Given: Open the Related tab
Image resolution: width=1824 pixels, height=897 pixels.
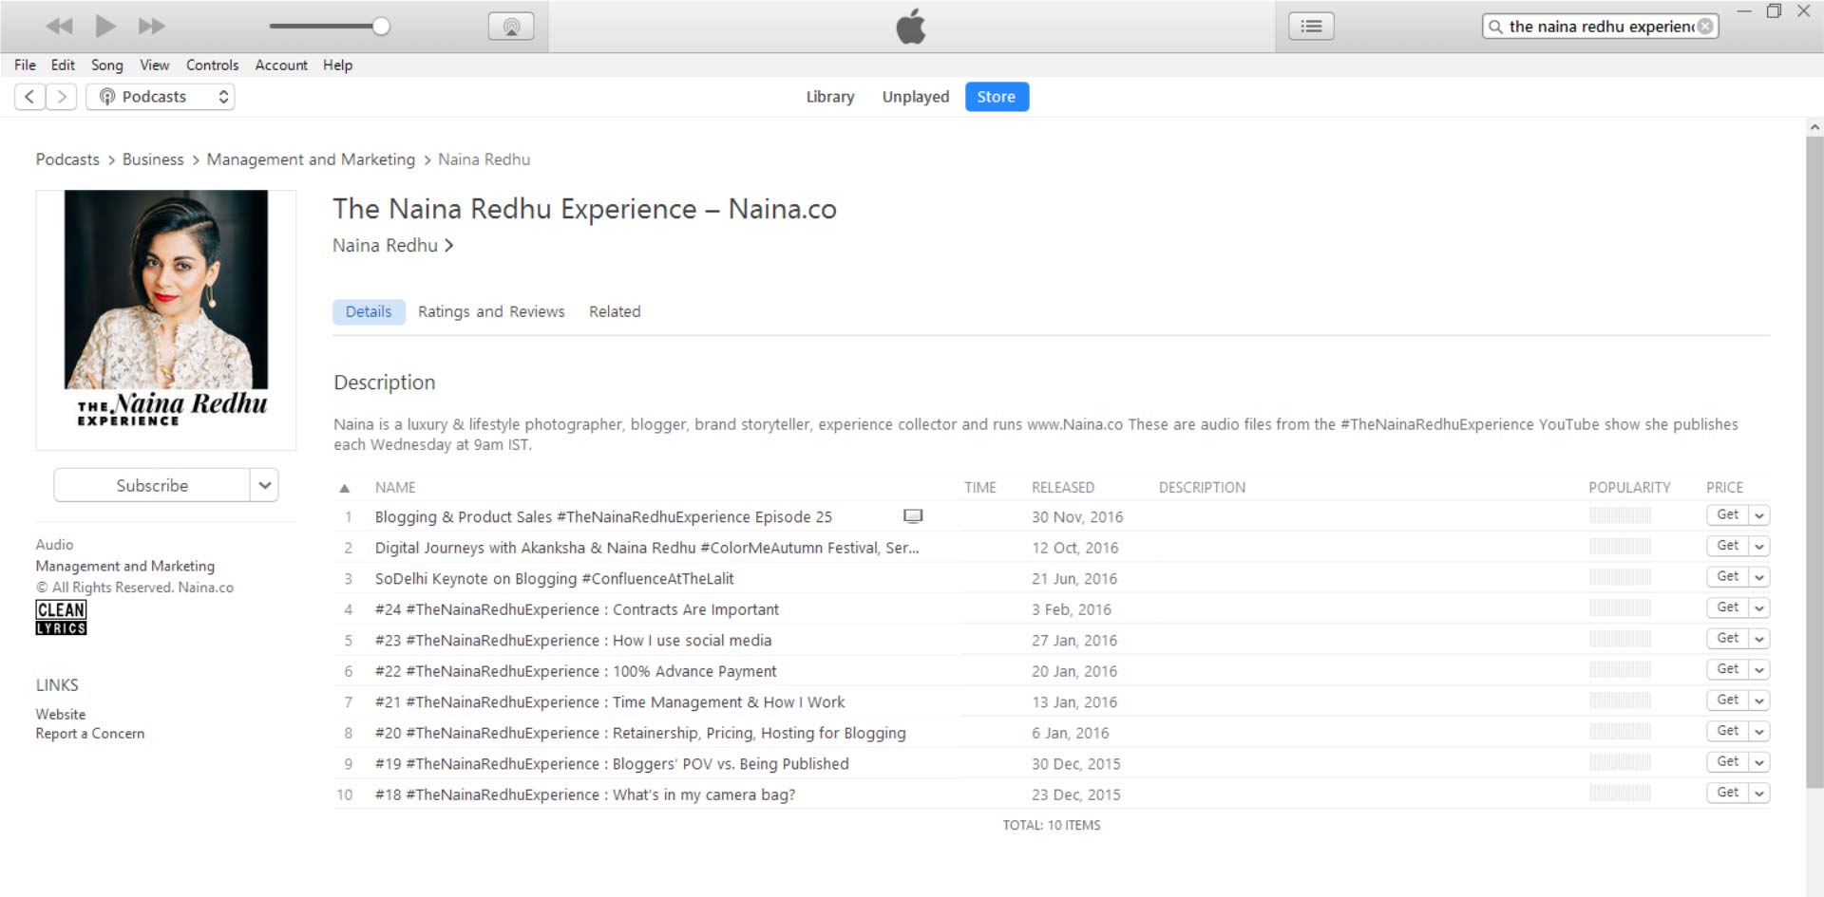Looking at the screenshot, I should [x=615, y=311].
